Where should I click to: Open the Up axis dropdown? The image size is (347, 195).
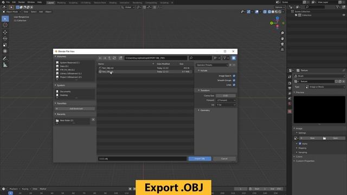(x=226, y=105)
